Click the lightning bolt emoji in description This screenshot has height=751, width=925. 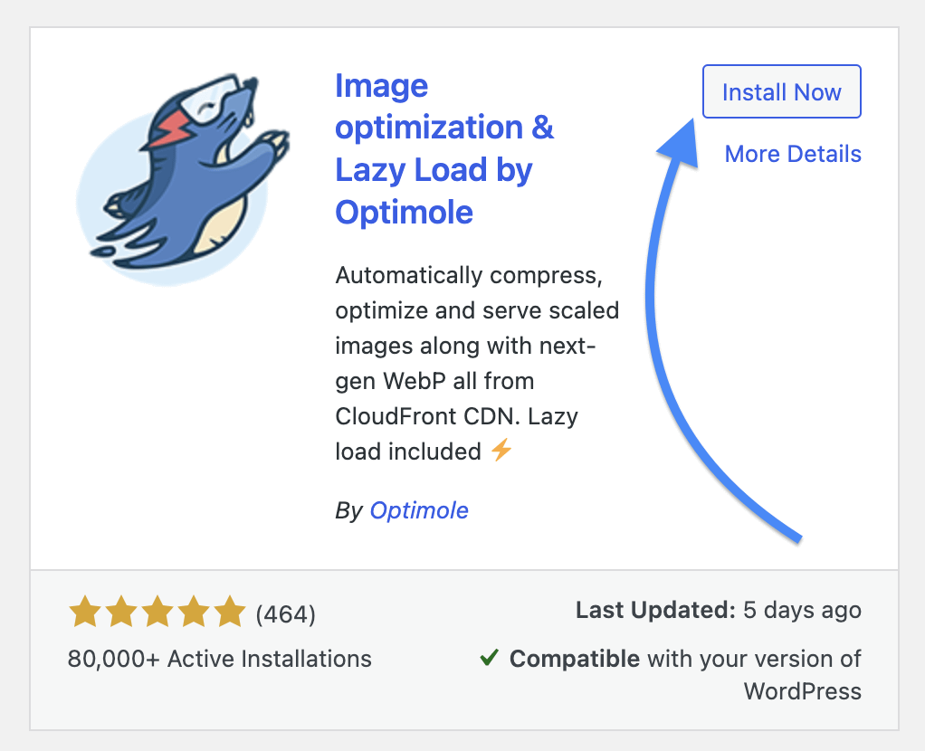[501, 450]
